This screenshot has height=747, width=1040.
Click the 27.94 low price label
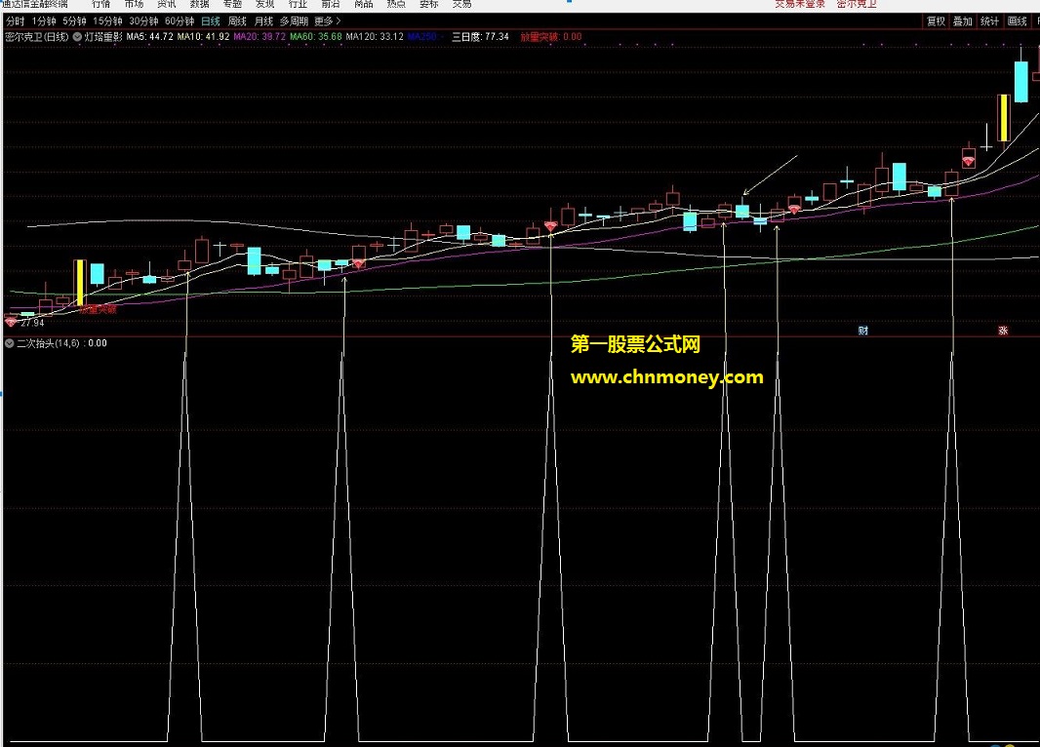32,323
